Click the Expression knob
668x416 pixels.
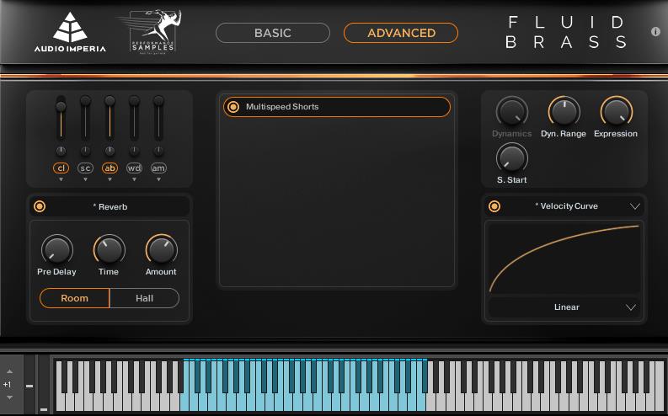coord(617,112)
